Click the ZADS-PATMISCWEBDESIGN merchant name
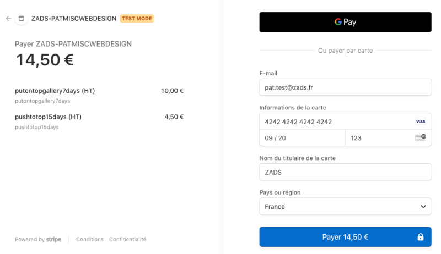The height and width of the screenshot is (254, 441). tap(74, 18)
